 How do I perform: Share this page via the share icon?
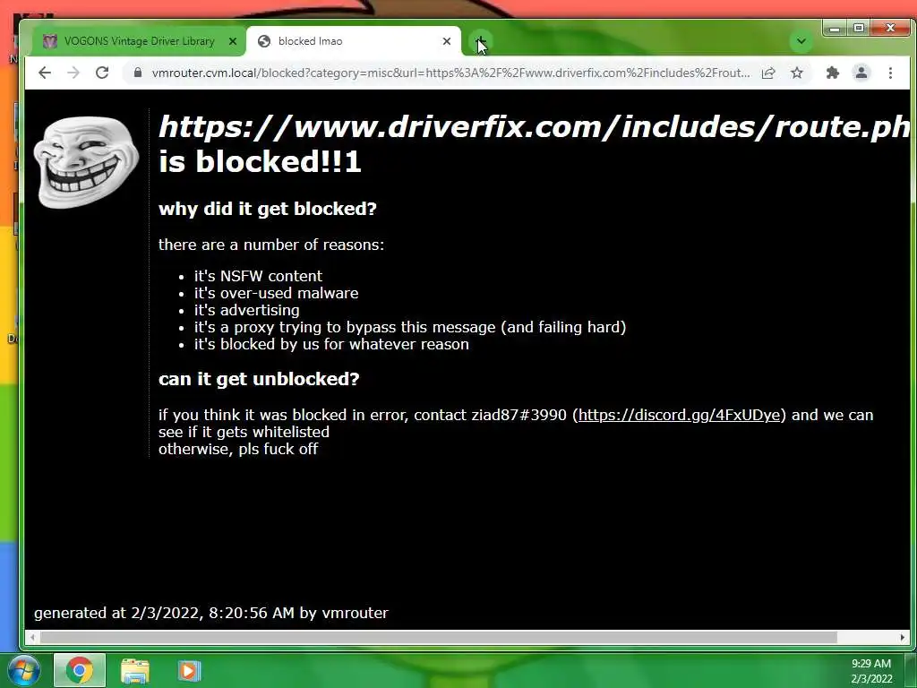click(768, 73)
